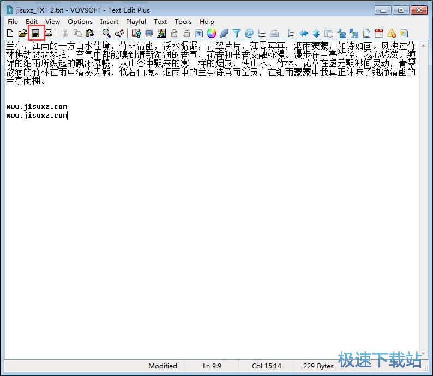The width and height of the screenshot is (433, 376).
Task: Click the computer monitor toolbar icon
Action: [x=149, y=33]
